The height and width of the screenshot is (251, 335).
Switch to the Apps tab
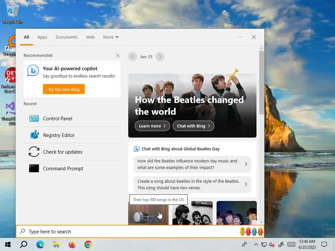click(x=42, y=37)
